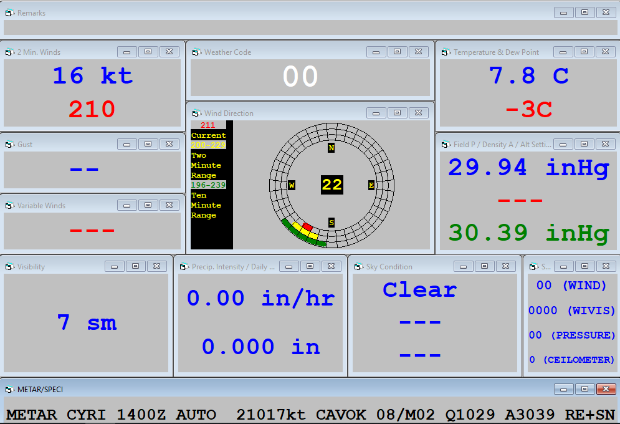
Task: Click the Clear sky condition text
Action: click(419, 289)
